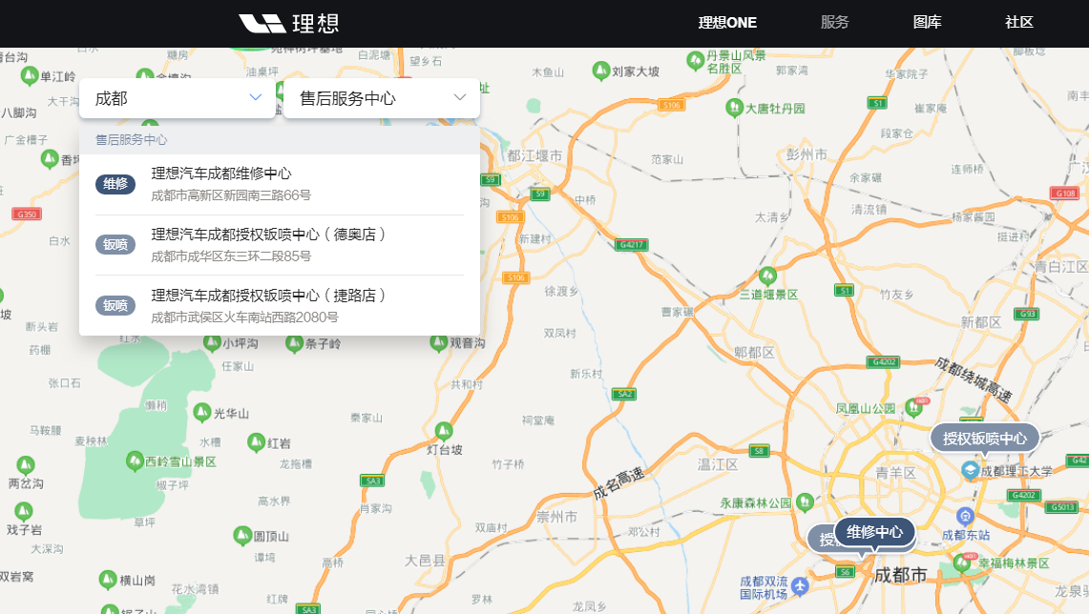Click the 圆顶山 mountain icon
The height and width of the screenshot is (614, 1089).
pos(242,536)
